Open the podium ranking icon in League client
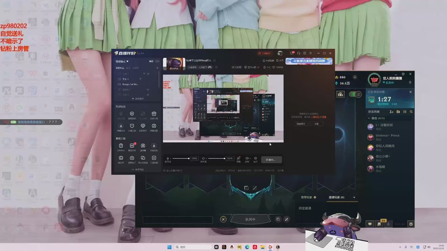Viewport: 447px width, 251px height. click(x=340, y=94)
